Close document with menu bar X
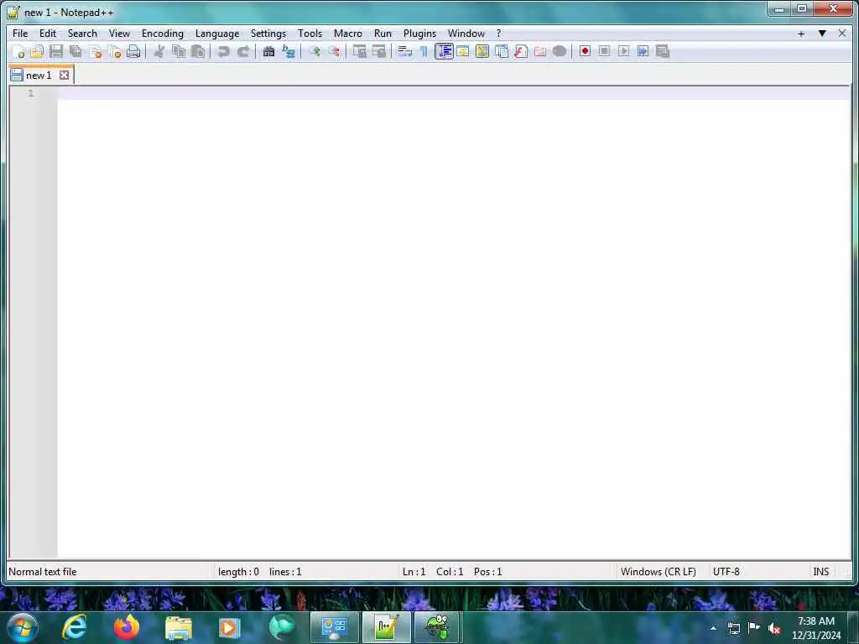Viewport: 859px width, 644px height. point(842,34)
